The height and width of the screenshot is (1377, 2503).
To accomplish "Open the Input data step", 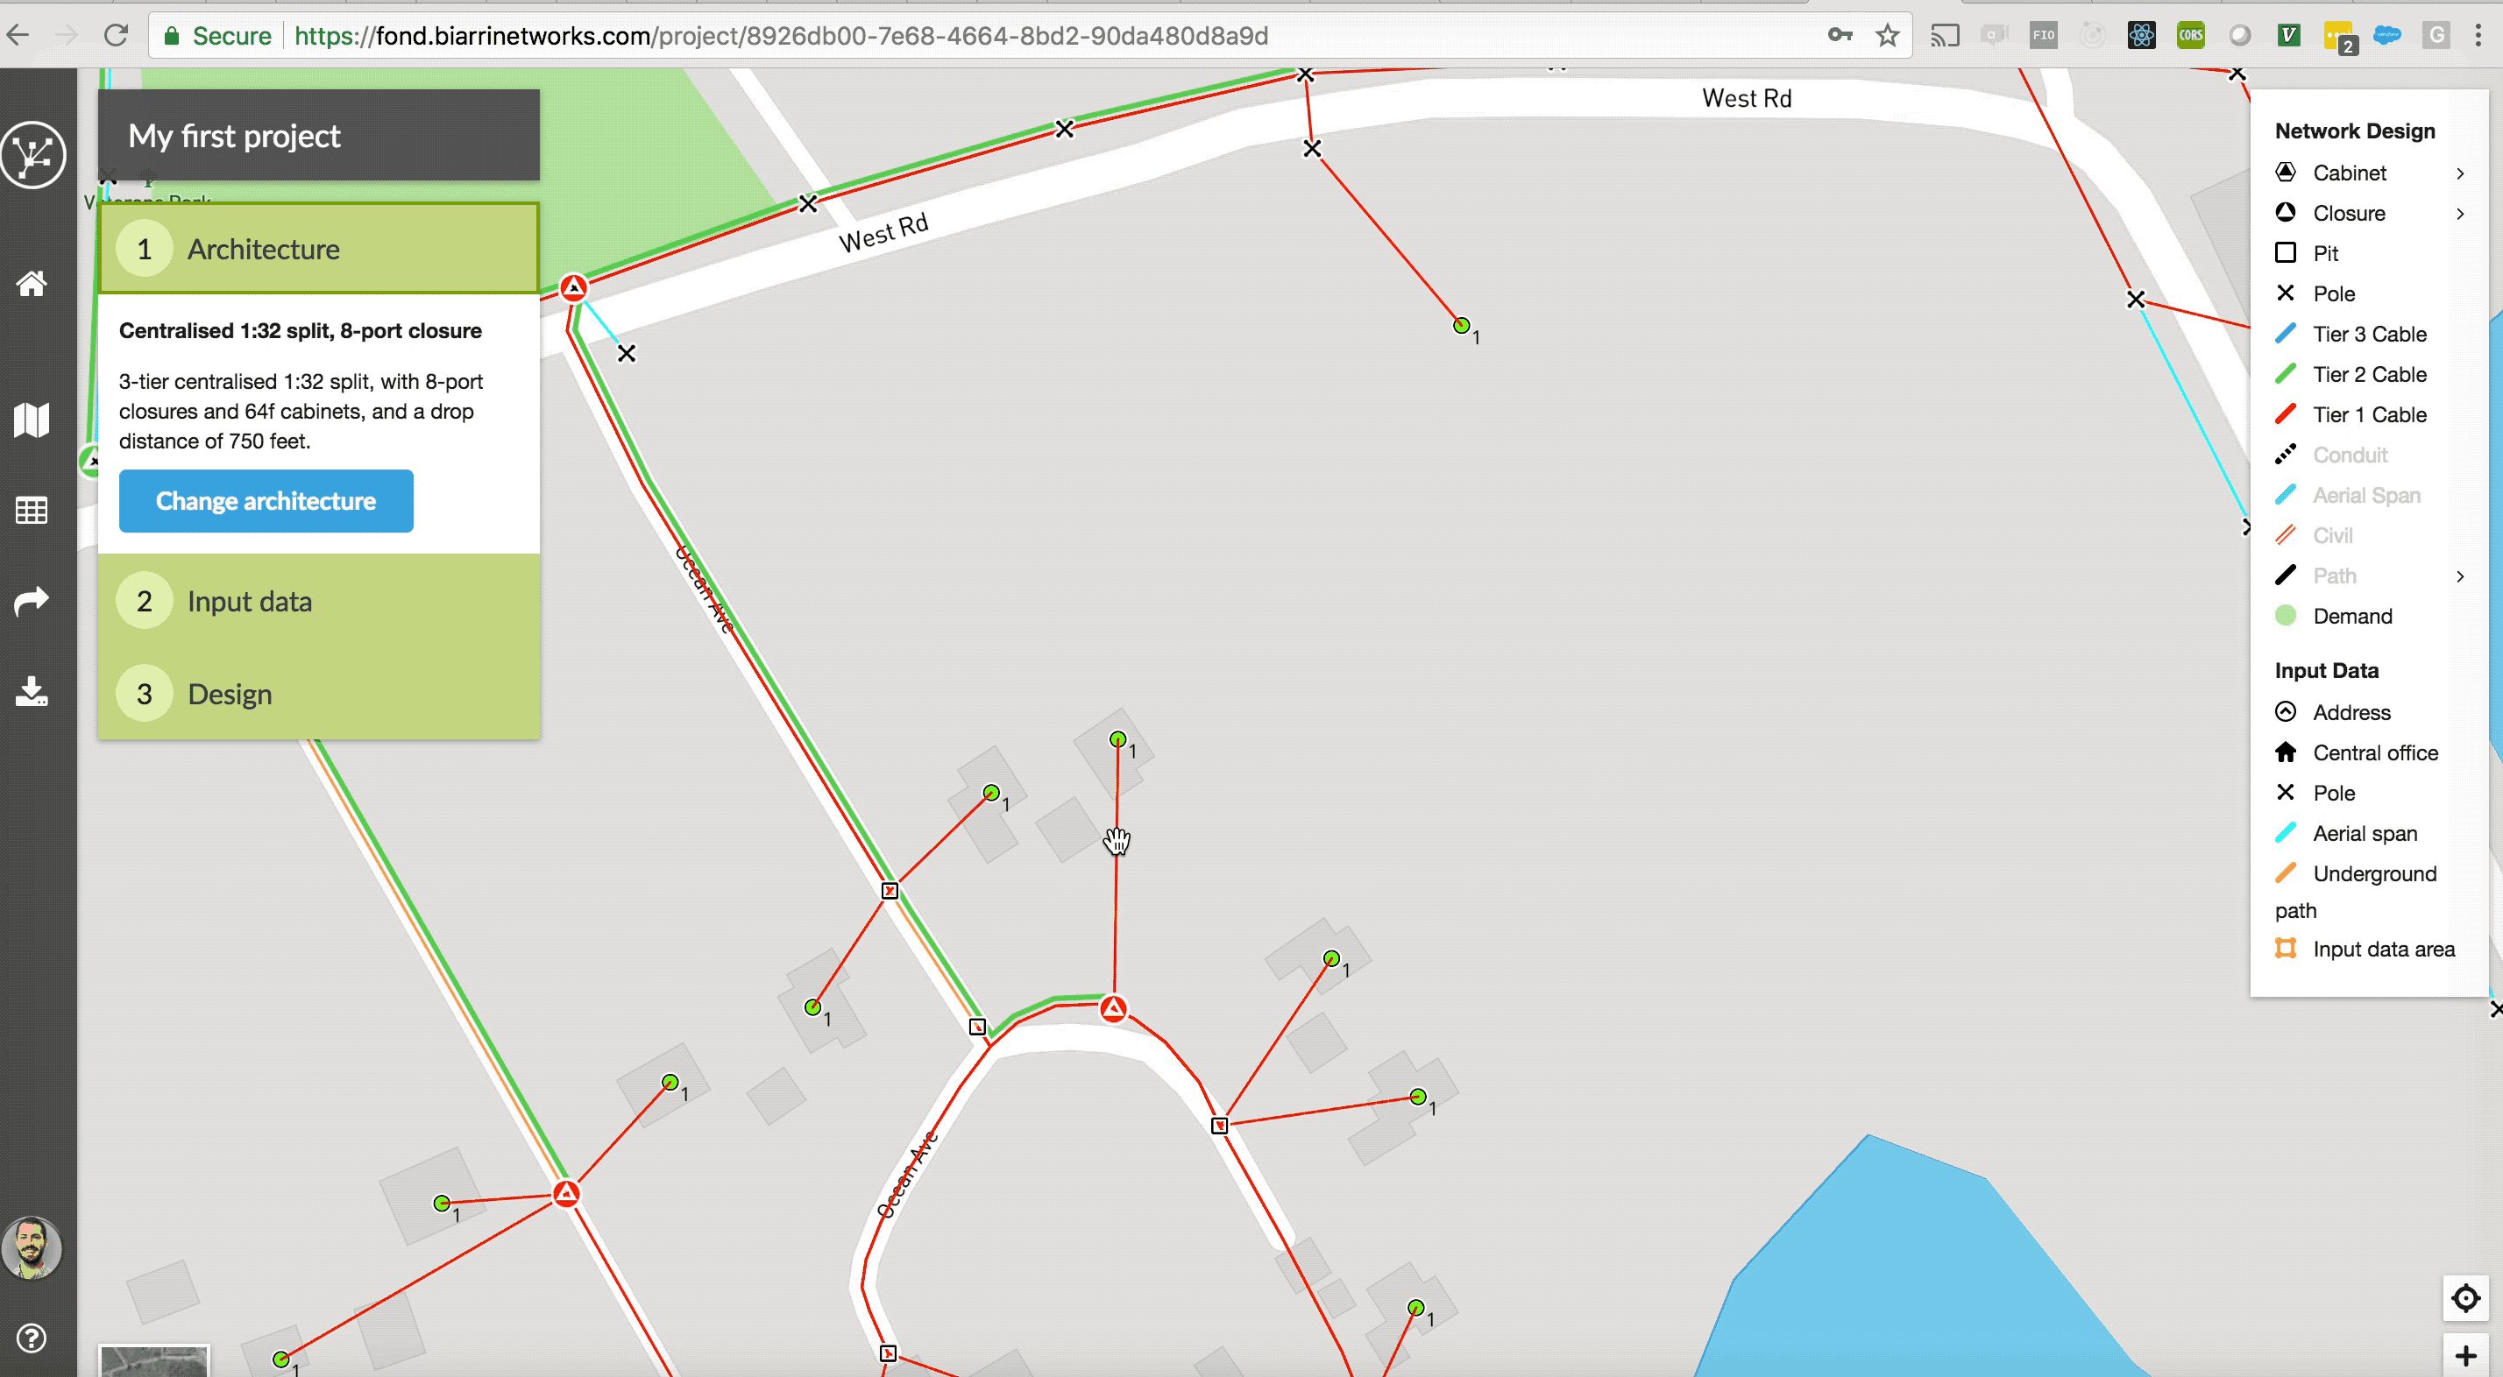I will click(x=319, y=601).
